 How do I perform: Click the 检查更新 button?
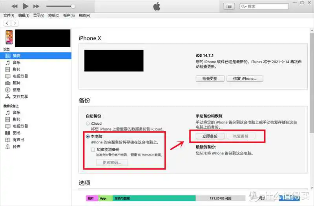pyautogui.click(x=210, y=79)
